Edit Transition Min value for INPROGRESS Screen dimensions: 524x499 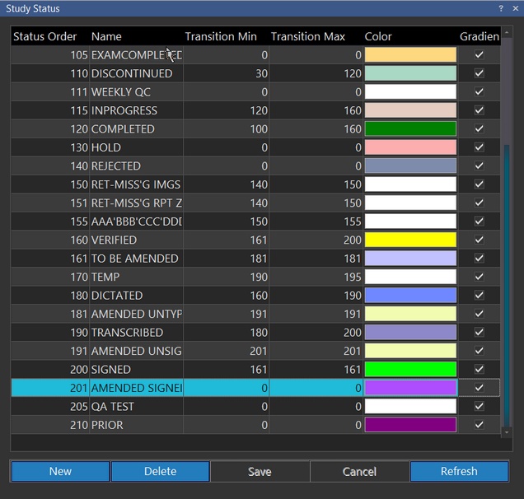227,110
